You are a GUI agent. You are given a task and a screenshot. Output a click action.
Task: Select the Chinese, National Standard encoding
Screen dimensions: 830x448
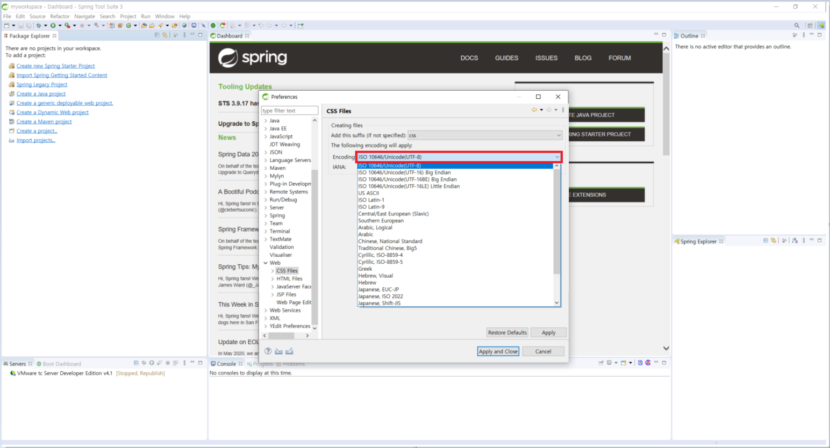(390, 241)
